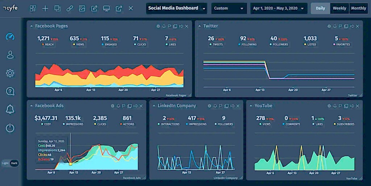
Task: Close the YouTube widget
Action: click(358, 106)
